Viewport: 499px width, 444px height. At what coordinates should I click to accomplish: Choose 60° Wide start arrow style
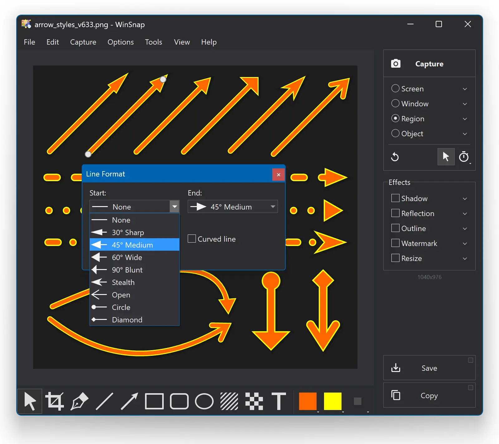click(134, 257)
